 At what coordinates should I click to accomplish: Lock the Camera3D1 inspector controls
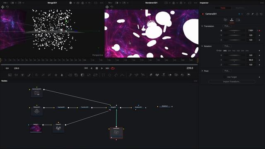(257, 14)
